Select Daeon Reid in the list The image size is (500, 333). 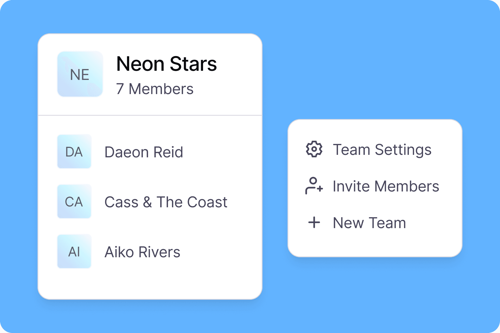coord(144,152)
